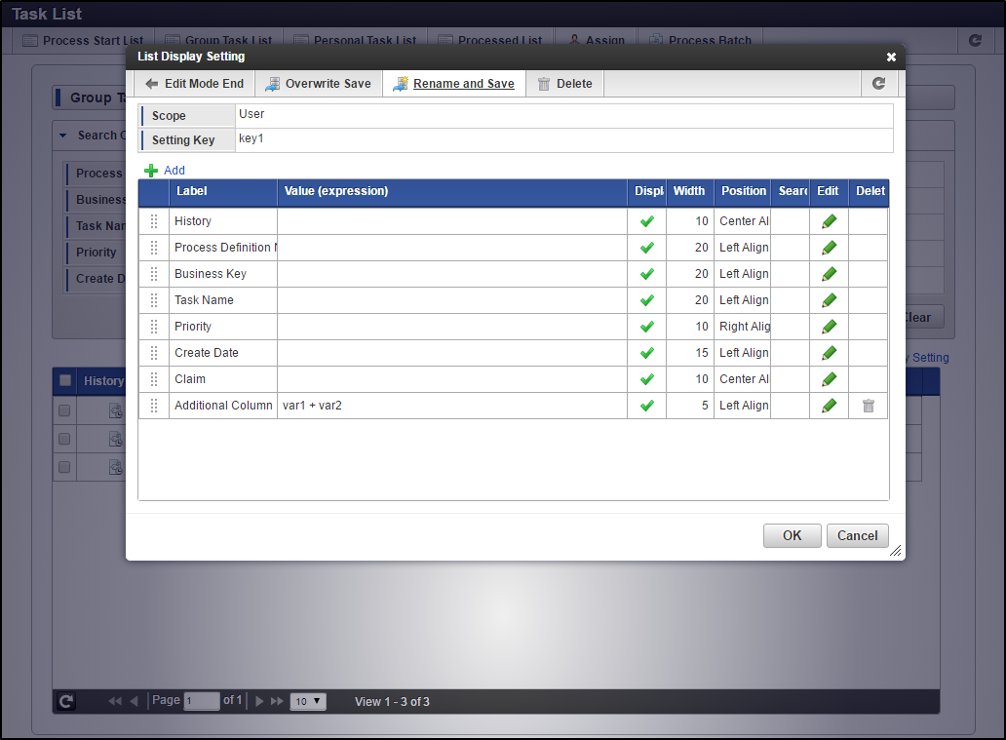
Task: Click Delete in the dialog toolbar
Action: coord(564,84)
